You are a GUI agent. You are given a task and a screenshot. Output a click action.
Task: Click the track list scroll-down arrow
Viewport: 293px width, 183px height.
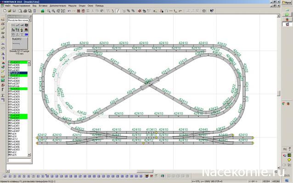pos(29,155)
